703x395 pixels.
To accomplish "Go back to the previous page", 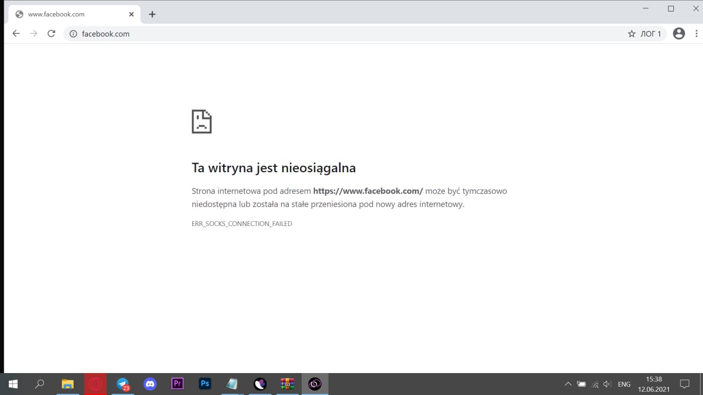I will click(x=16, y=33).
